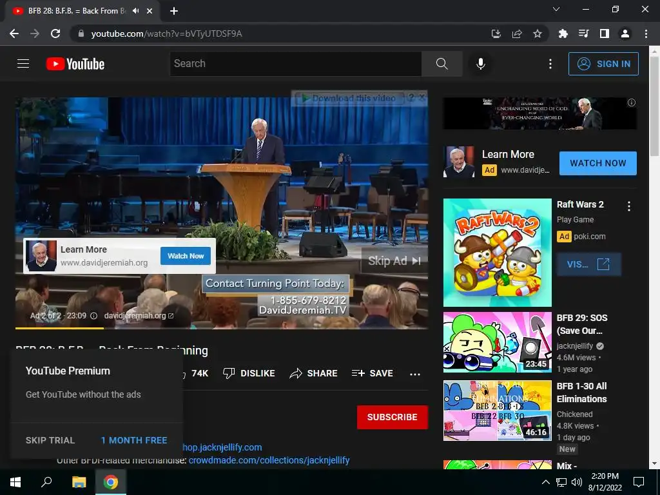
Task: Click the search magnifier button
Action: 442,64
